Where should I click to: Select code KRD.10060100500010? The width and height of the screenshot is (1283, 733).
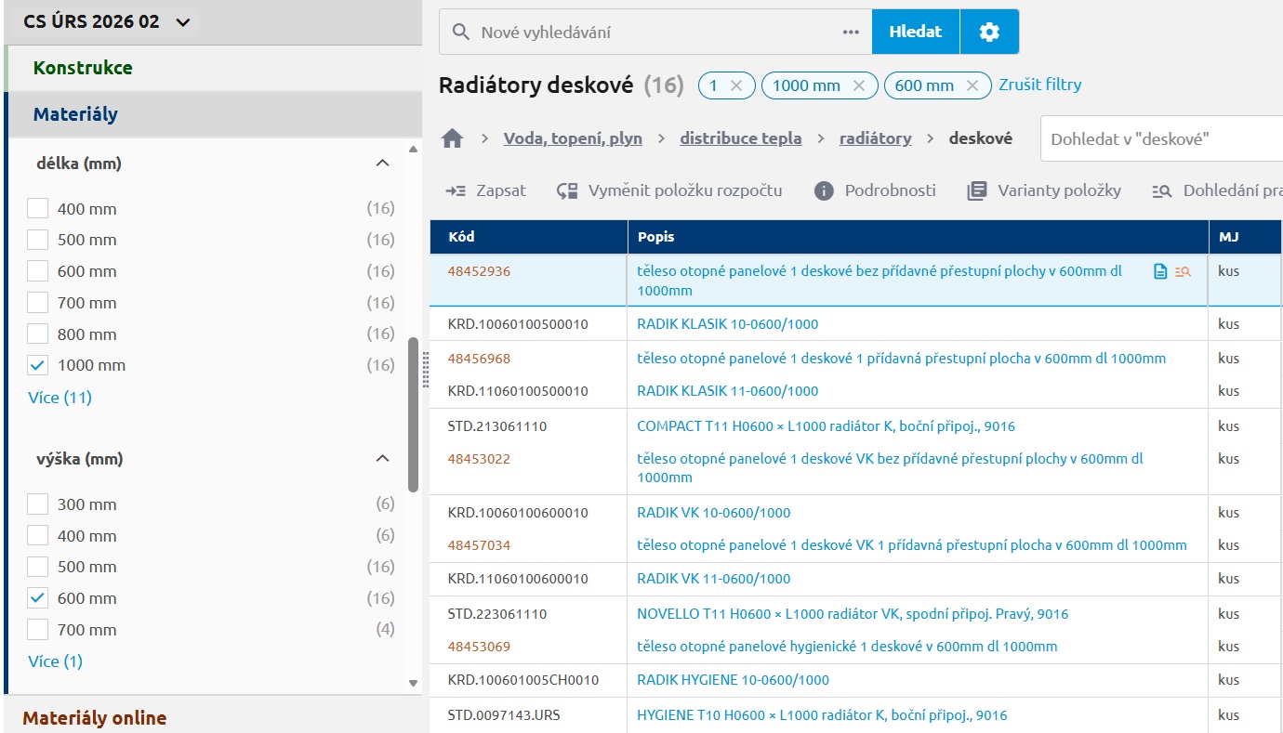point(518,324)
